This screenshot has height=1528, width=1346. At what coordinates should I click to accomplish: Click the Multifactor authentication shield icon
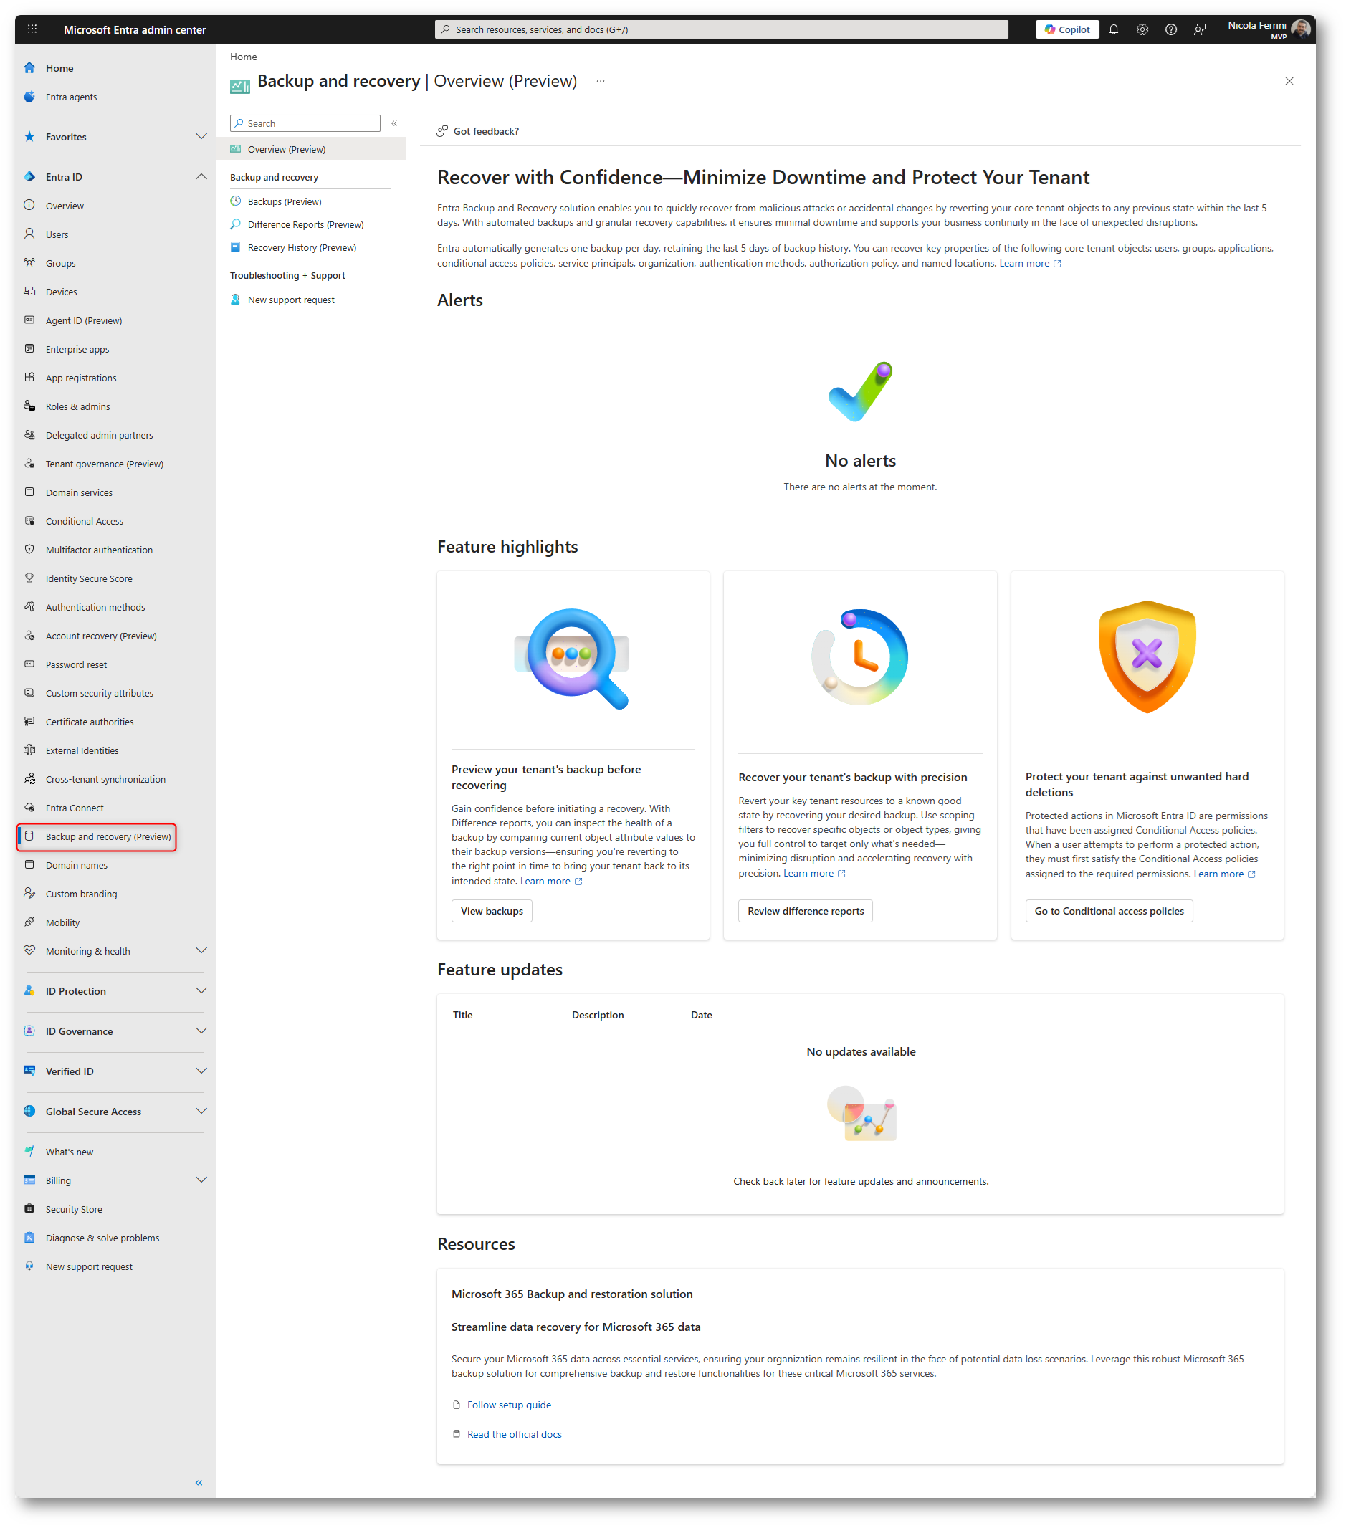pos(29,550)
